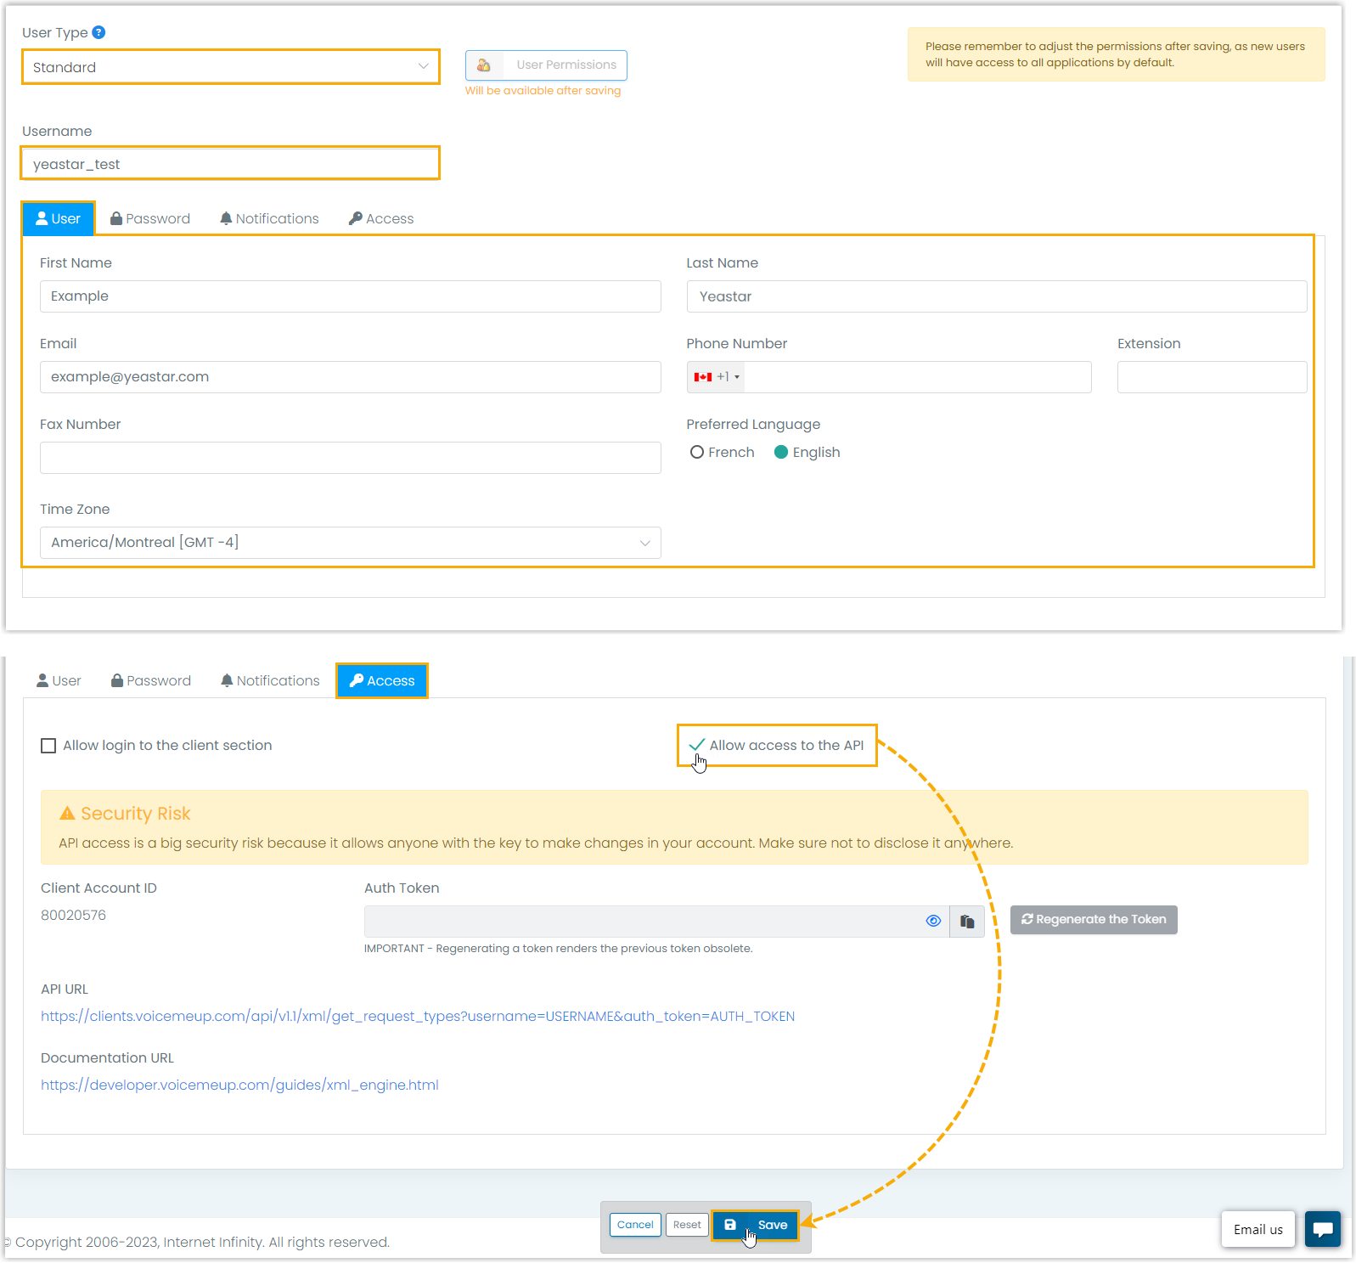This screenshot has width=1356, height=1263.
Task: Select French as preferred language
Action: 697,453
